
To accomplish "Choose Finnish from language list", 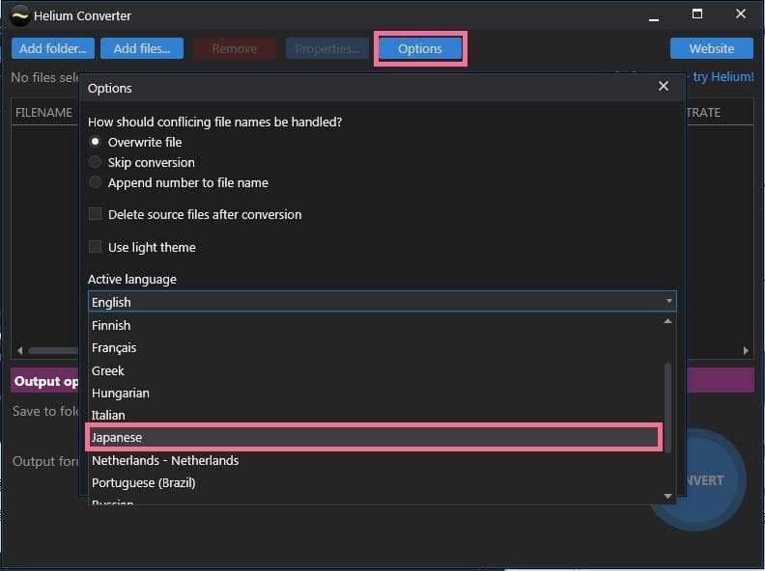I will coord(375,325).
